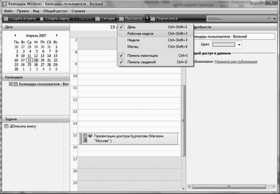Open the search options dropdown arrow
This screenshot has width=280, height=194.
coord(275,19)
